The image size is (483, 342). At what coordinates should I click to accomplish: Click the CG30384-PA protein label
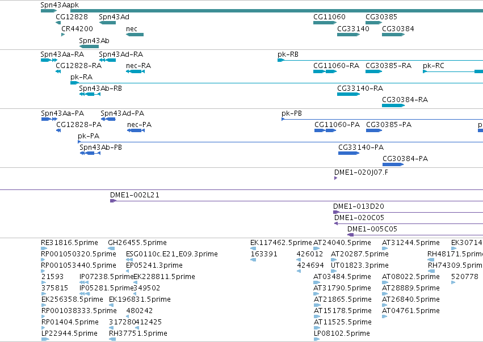(x=405, y=159)
